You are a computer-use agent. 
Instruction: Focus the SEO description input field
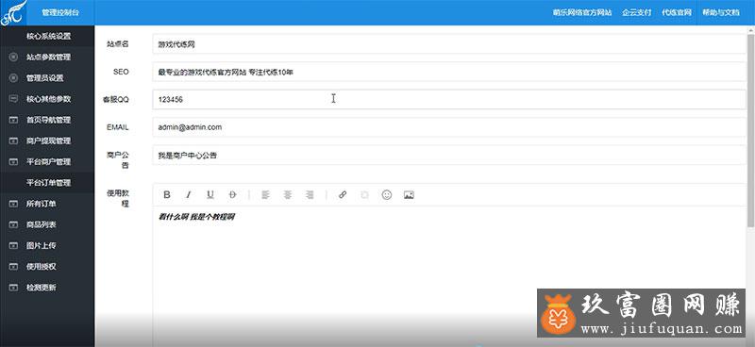pos(449,72)
